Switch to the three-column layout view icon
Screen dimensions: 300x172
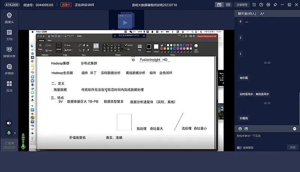click(219, 5)
